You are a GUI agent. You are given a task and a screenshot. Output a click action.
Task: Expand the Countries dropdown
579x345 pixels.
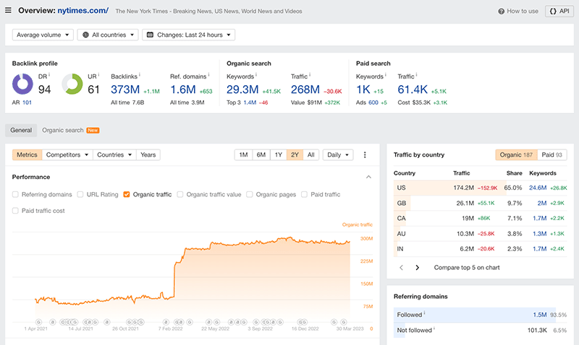coord(114,155)
